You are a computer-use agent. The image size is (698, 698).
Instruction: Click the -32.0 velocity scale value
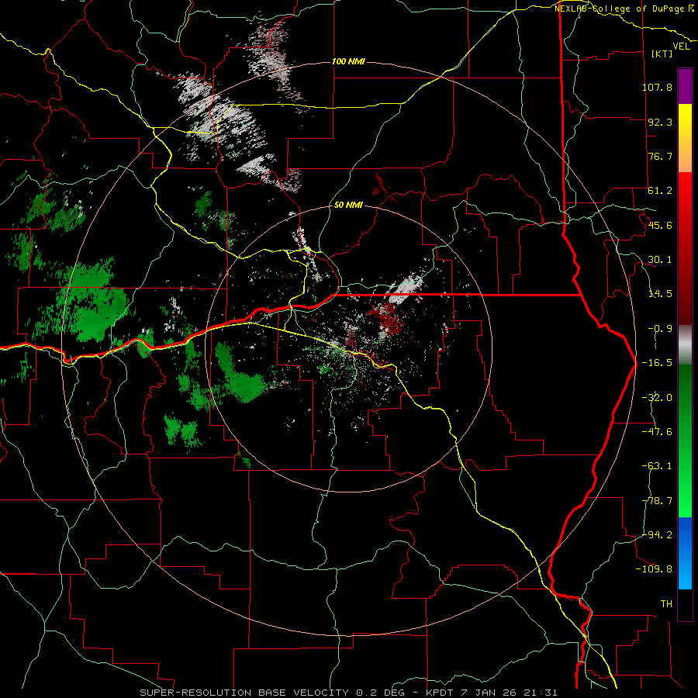pyautogui.click(x=657, y=398)
